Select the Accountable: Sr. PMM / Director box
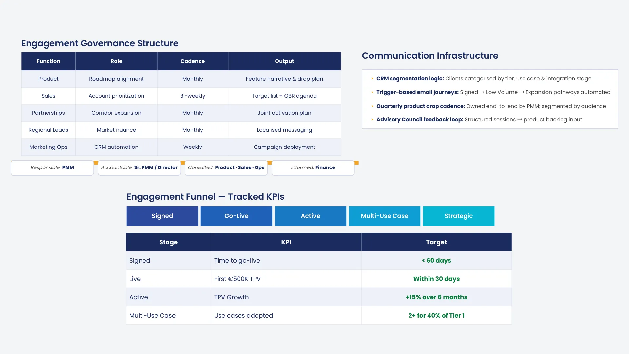The height and width of the screenshot is (354, 629). click(139, 167)
